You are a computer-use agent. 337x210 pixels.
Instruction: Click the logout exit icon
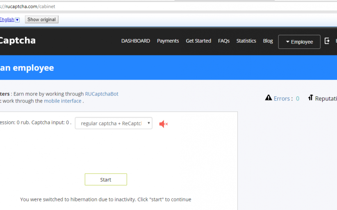pos(327,41)
